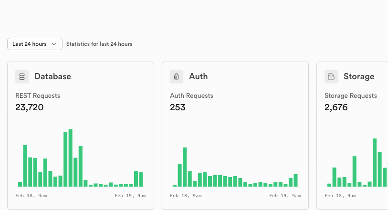The height and width of the screenshot is (210, 388).
Task: Click the Database icon in the first card
Action: (22, 76)
